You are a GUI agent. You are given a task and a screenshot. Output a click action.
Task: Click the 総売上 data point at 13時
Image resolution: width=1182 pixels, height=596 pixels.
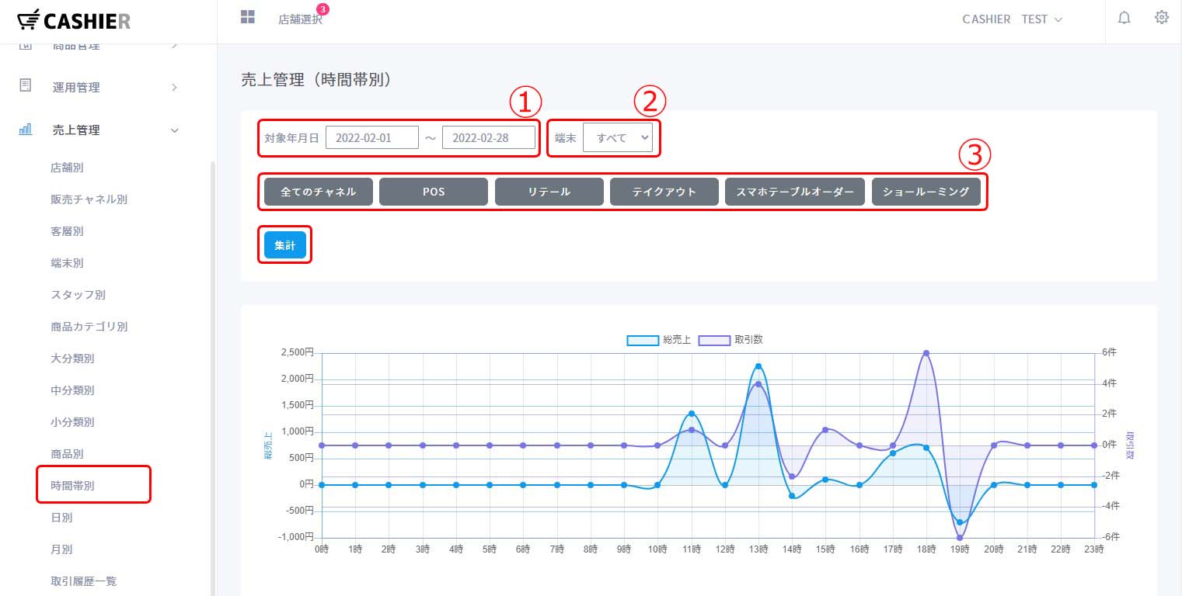pos(758,366)
